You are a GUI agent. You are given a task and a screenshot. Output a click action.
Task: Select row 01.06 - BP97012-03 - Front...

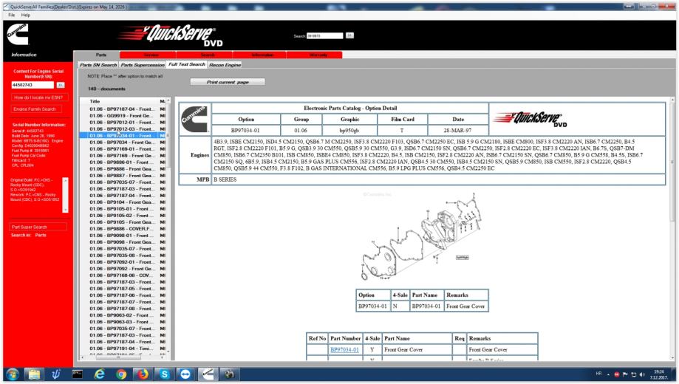123,129
